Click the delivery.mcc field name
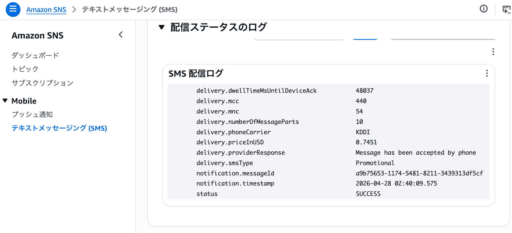 tap(218, 101)
